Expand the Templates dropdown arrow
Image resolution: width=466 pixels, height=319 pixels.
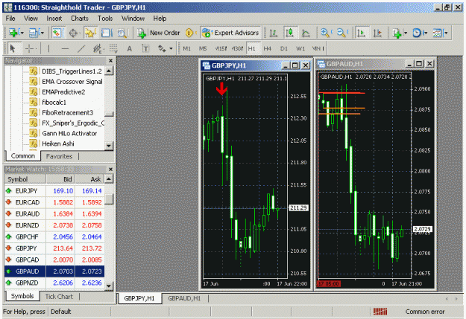pyautogui.click(x=445, y=33)
